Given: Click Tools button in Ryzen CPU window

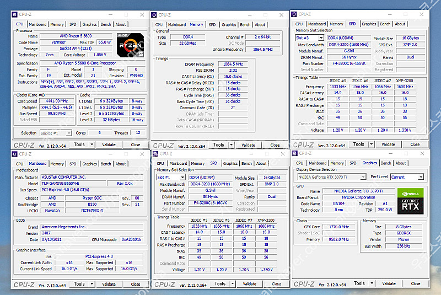Looking at the screenshot, I should click(79, 144).
